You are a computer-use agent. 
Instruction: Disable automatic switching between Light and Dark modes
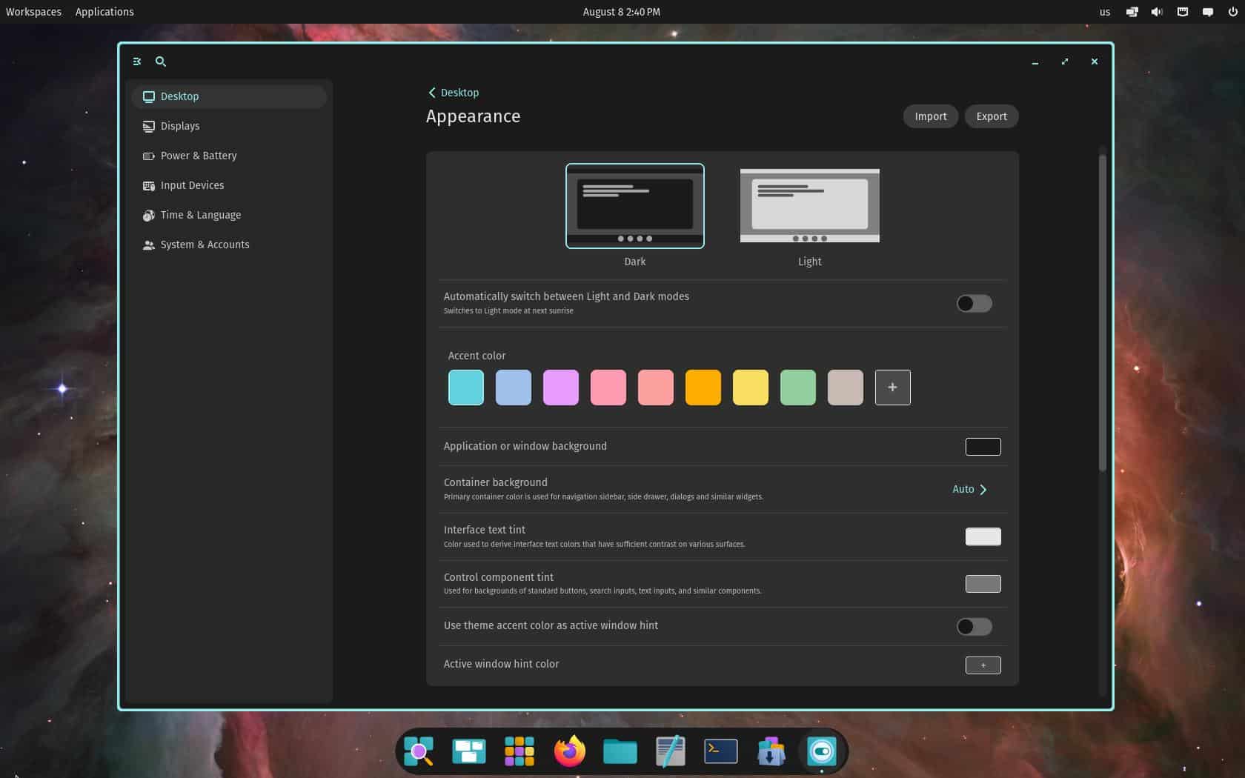[x=974, y=303]
